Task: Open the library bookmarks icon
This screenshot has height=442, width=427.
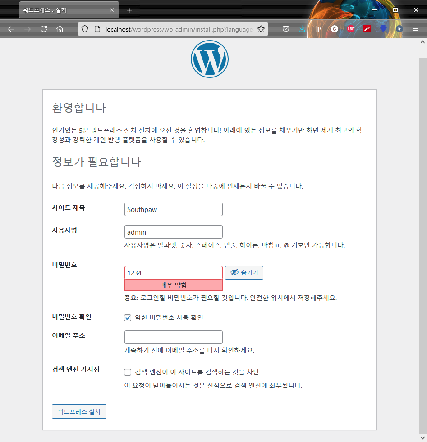Action: coord(318,29)
